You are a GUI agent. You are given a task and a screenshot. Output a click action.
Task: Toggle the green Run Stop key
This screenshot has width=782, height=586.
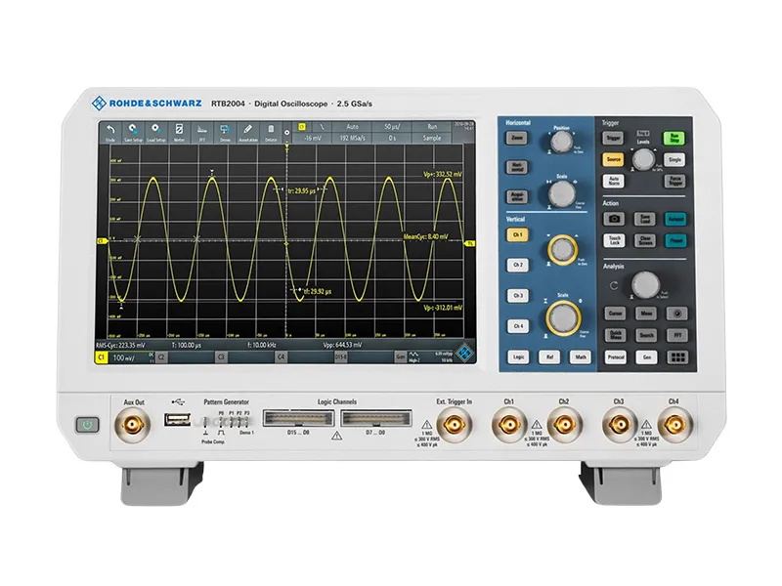(673, 138)
